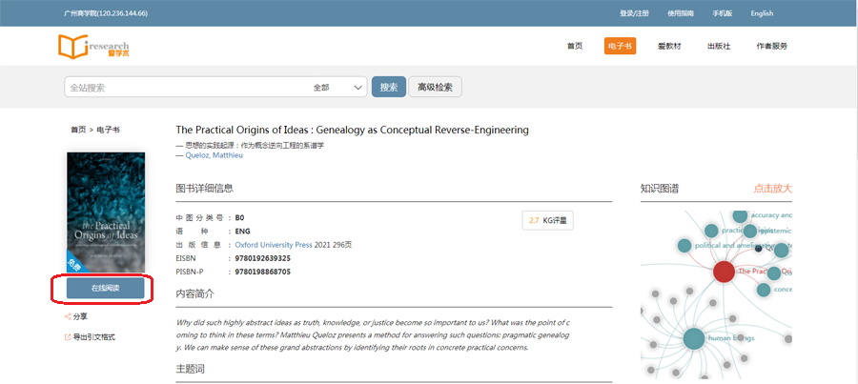Viewport: 858px width, 384px height.
Task: Click the 在线阅读 button
Action: point(106,289)
